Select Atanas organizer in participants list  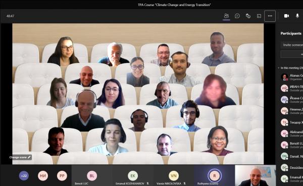[292, 77]
